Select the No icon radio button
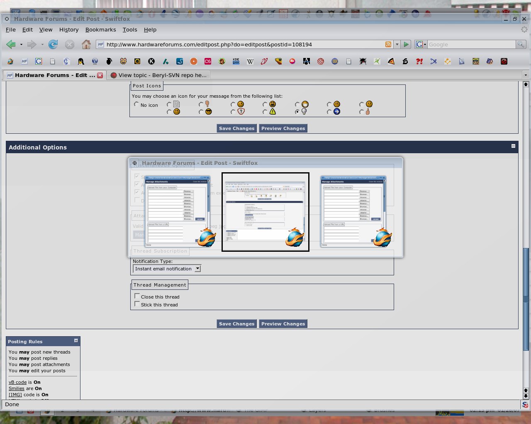Viewport: 531px width, 424px height. (136, 104)
